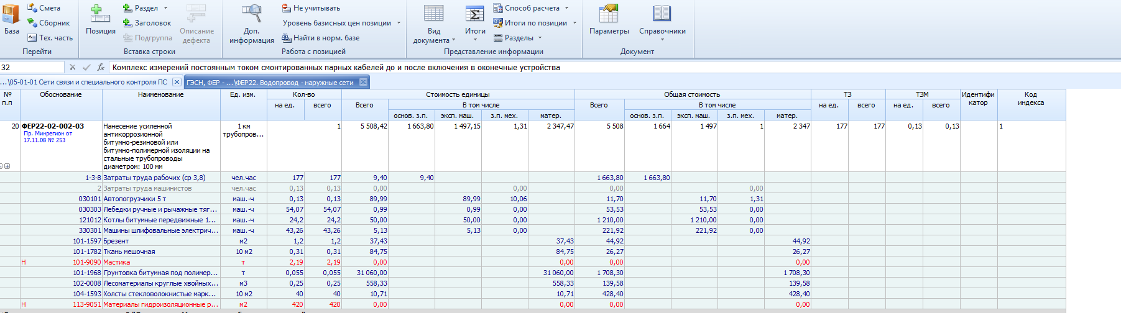Click the Наименование column header
Screen dimensions: 1121x313
click(161, 104)
